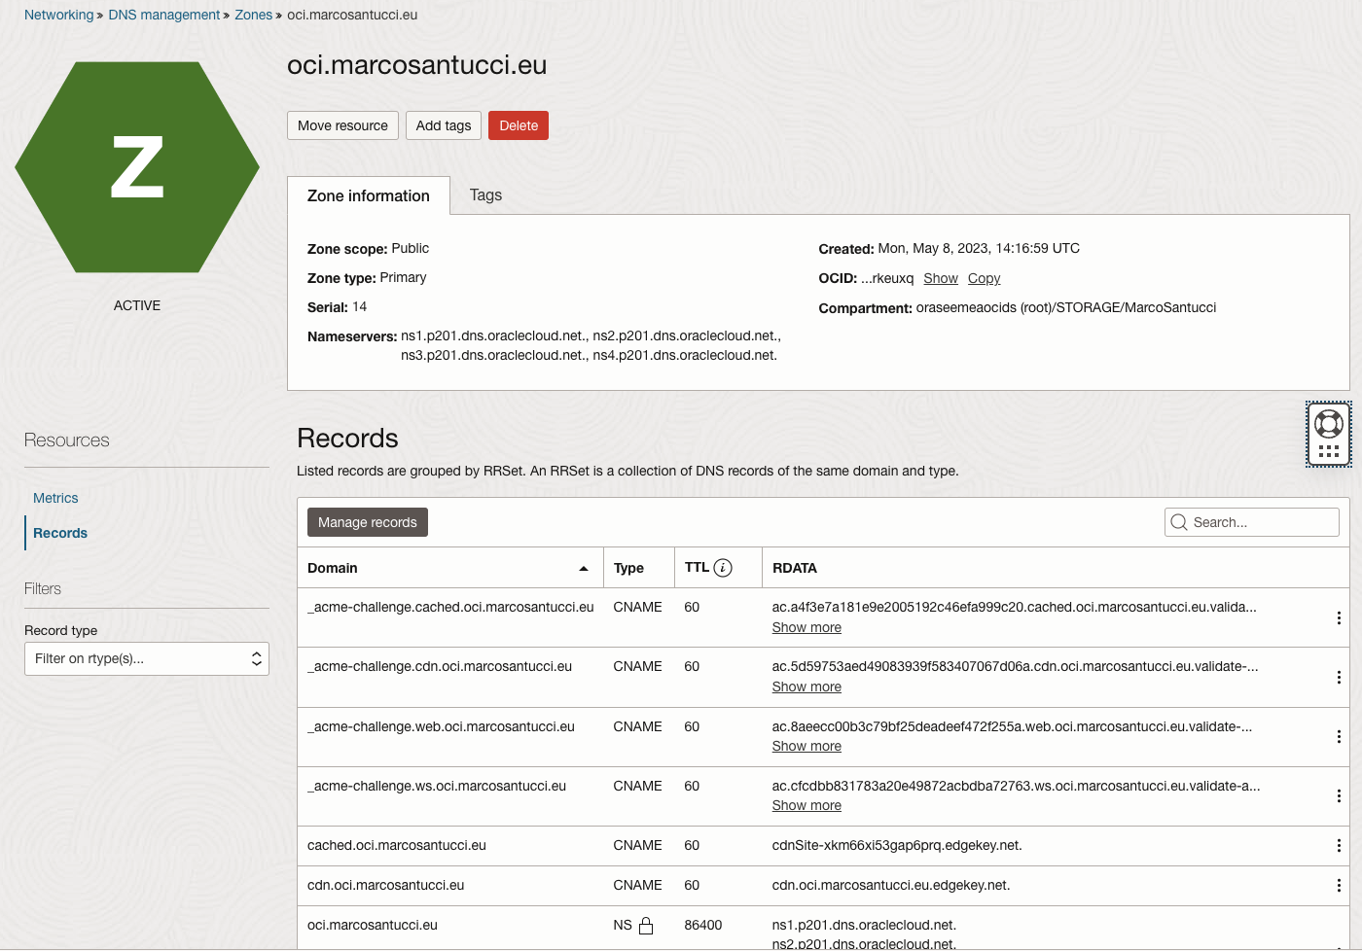Show the full zone OCID

[x=940, y=278]
